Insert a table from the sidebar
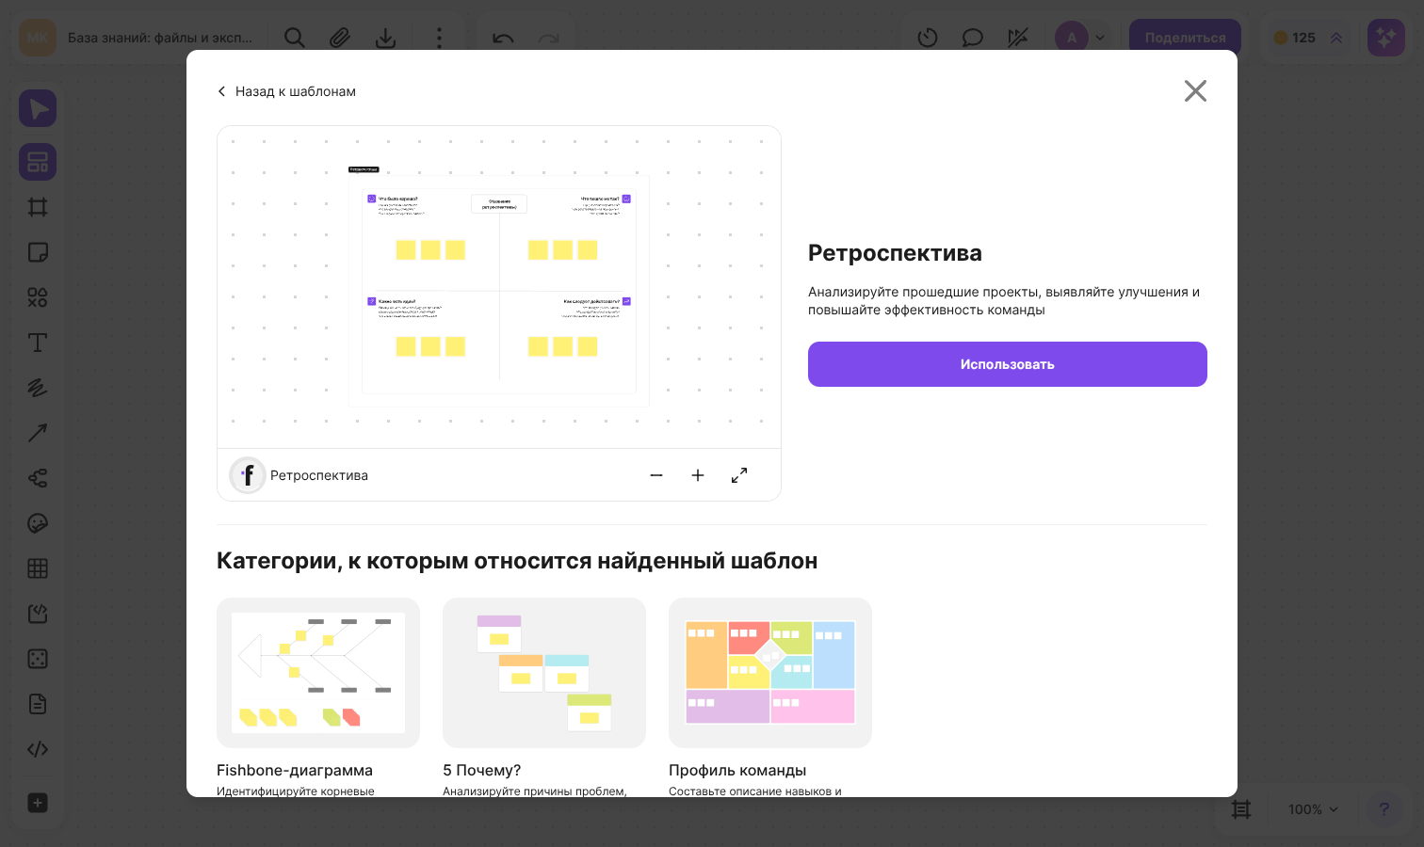1424x847 pixels. point(38,568)
